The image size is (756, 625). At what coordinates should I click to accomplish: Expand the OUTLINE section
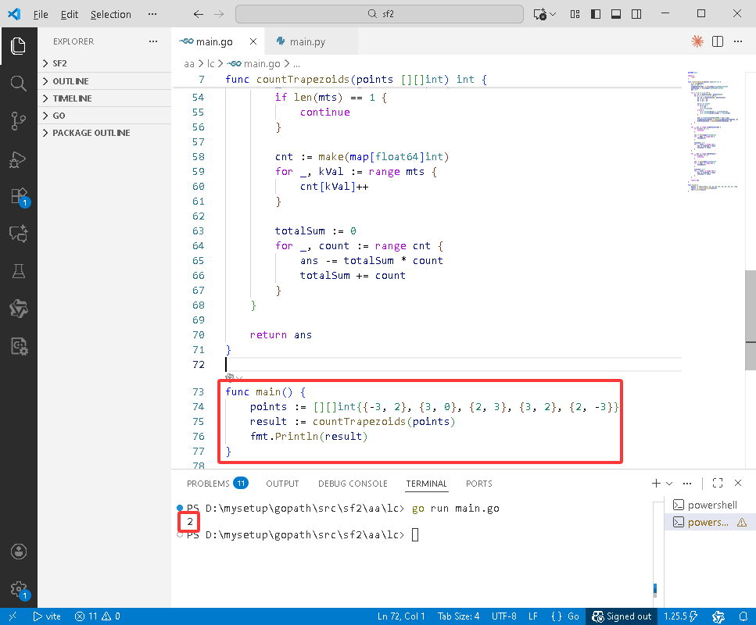[104, 81]
